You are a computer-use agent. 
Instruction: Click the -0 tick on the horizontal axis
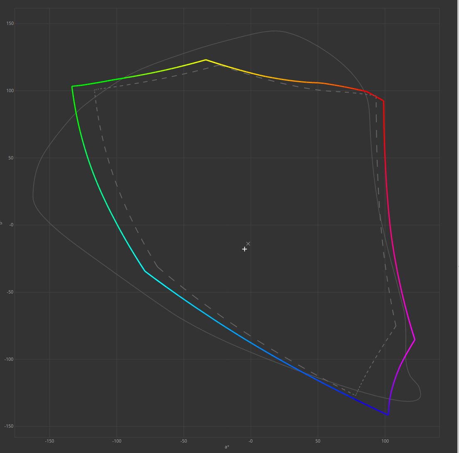(250, 441)
